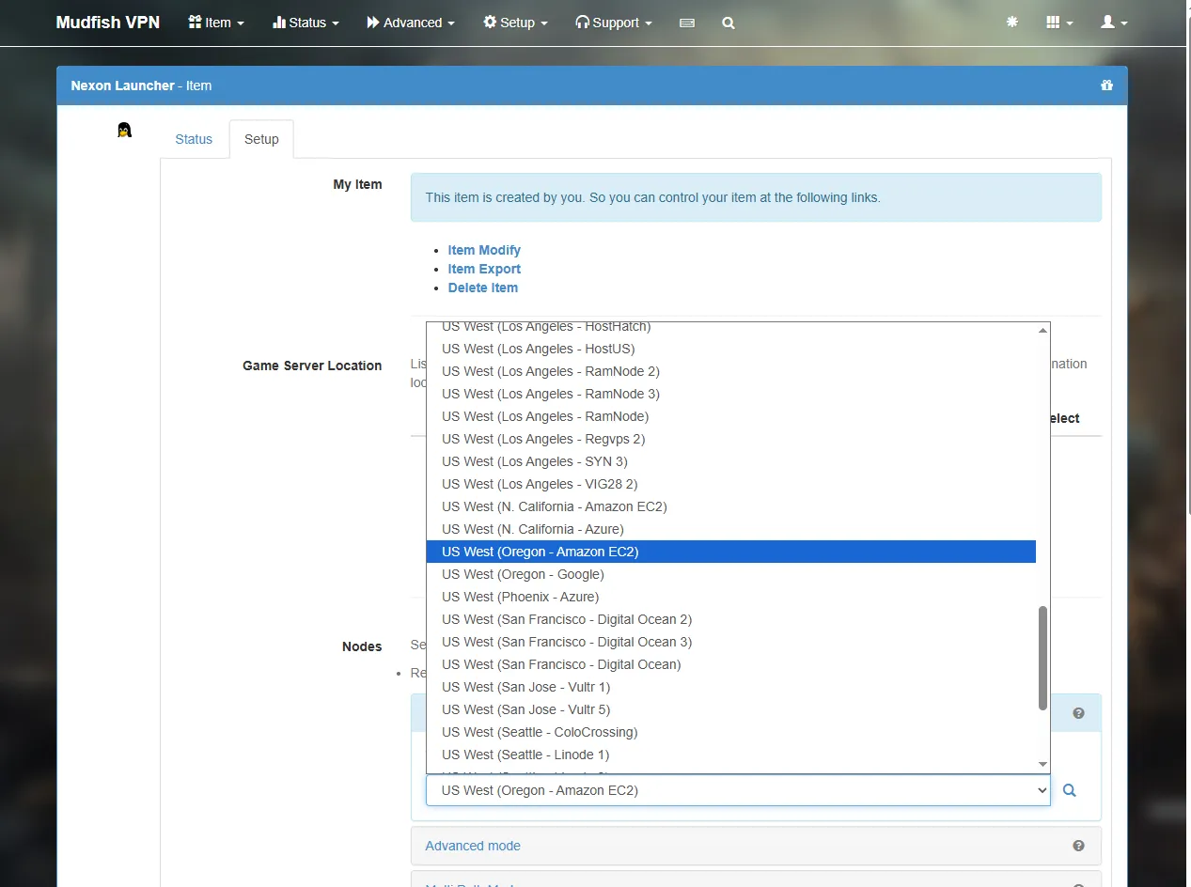Open the grid apps menu icon

[1059, 23]
